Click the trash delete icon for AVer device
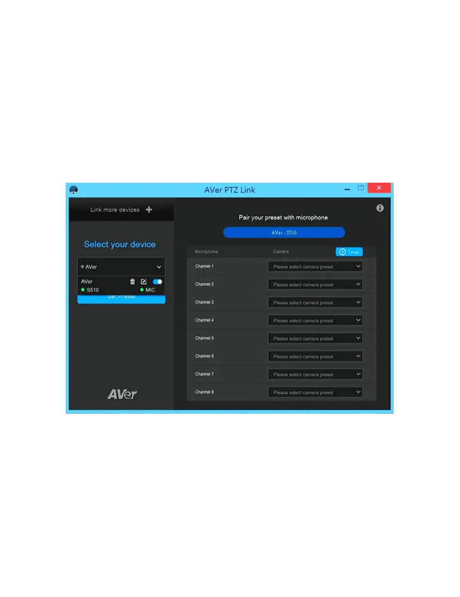460x597 pixels. [x=132, y=281]
